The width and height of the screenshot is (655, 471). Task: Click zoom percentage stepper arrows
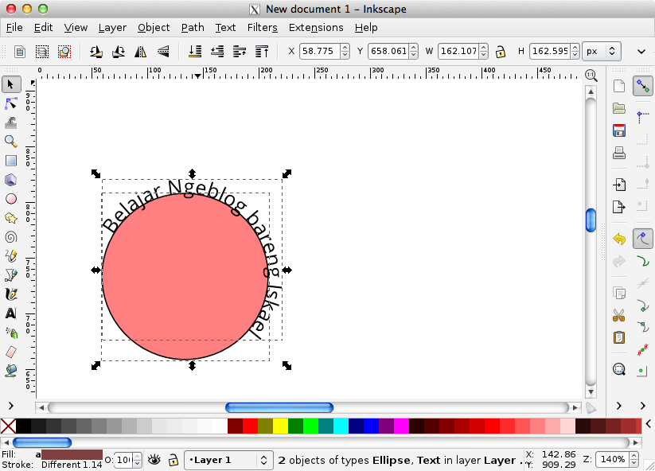pyautogui.click(x=634, y=459)
